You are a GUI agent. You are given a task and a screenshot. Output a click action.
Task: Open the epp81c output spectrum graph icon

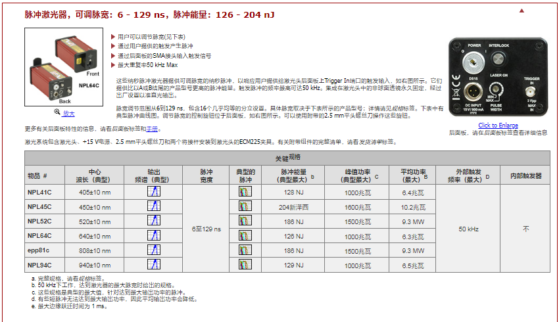pyautogui.click(x=153, y=250)
